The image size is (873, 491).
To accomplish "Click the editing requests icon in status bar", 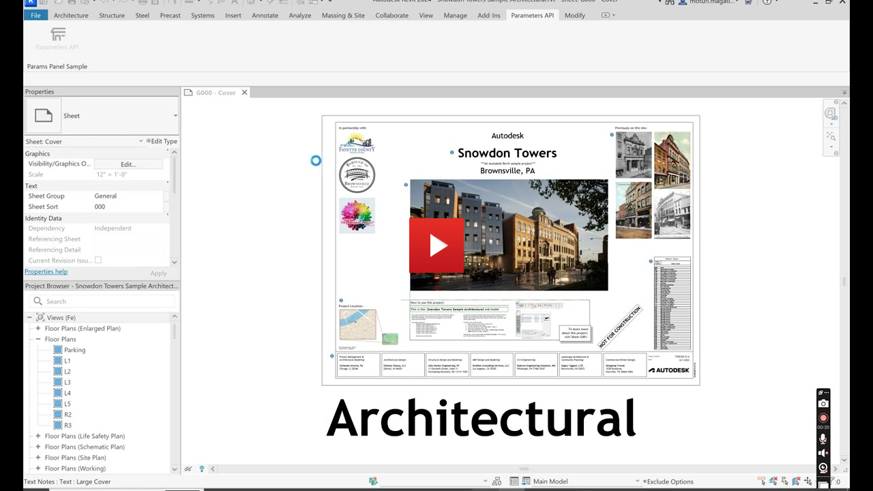I will point(495,481).
